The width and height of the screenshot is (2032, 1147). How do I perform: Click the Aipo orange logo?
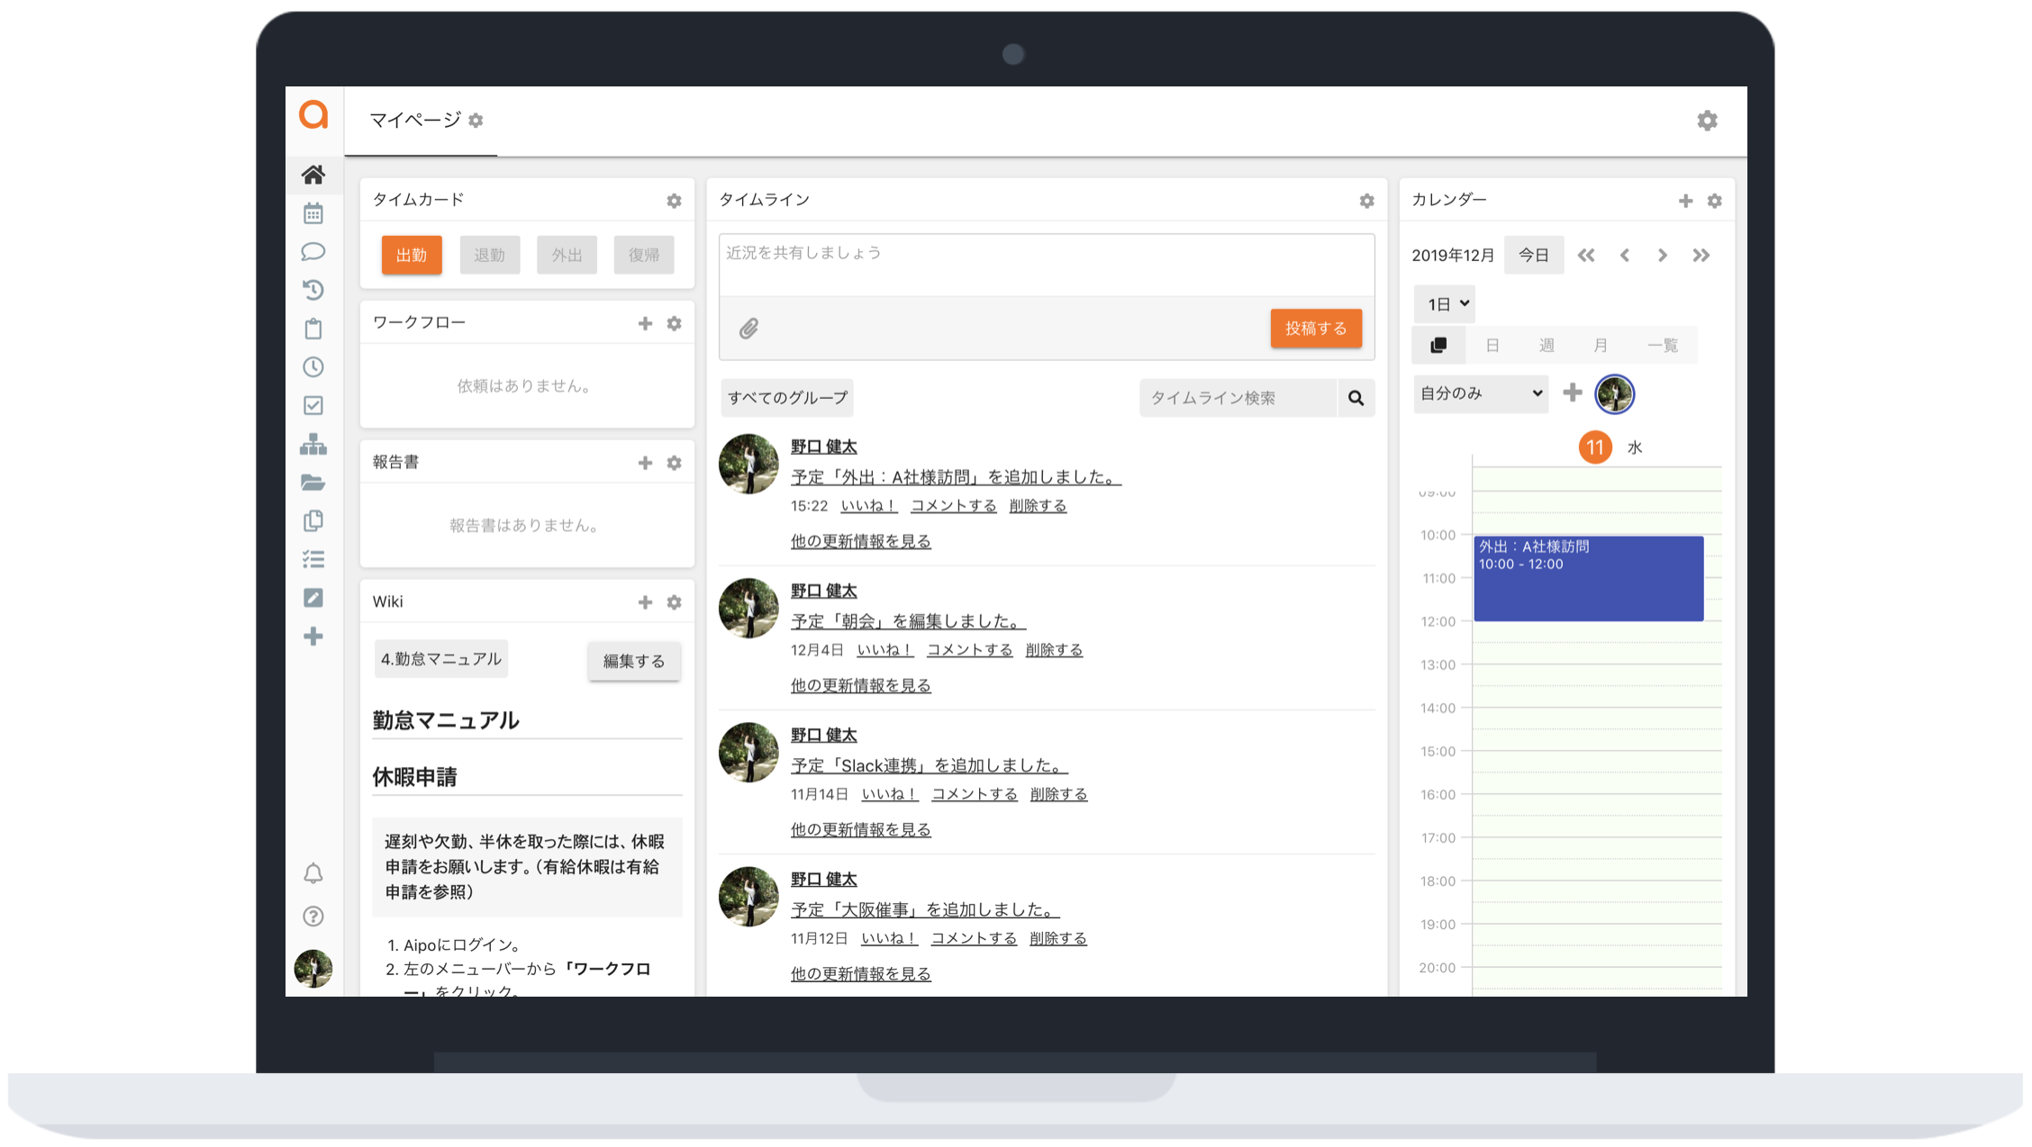[x=313, y=115]
